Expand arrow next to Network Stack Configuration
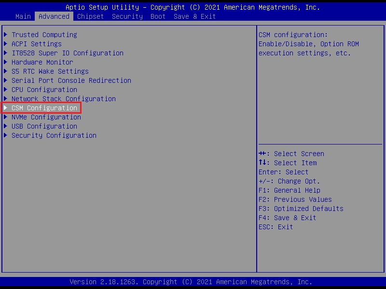The height and width of the screenshot is (289, 386). click(x=6, y=99)
